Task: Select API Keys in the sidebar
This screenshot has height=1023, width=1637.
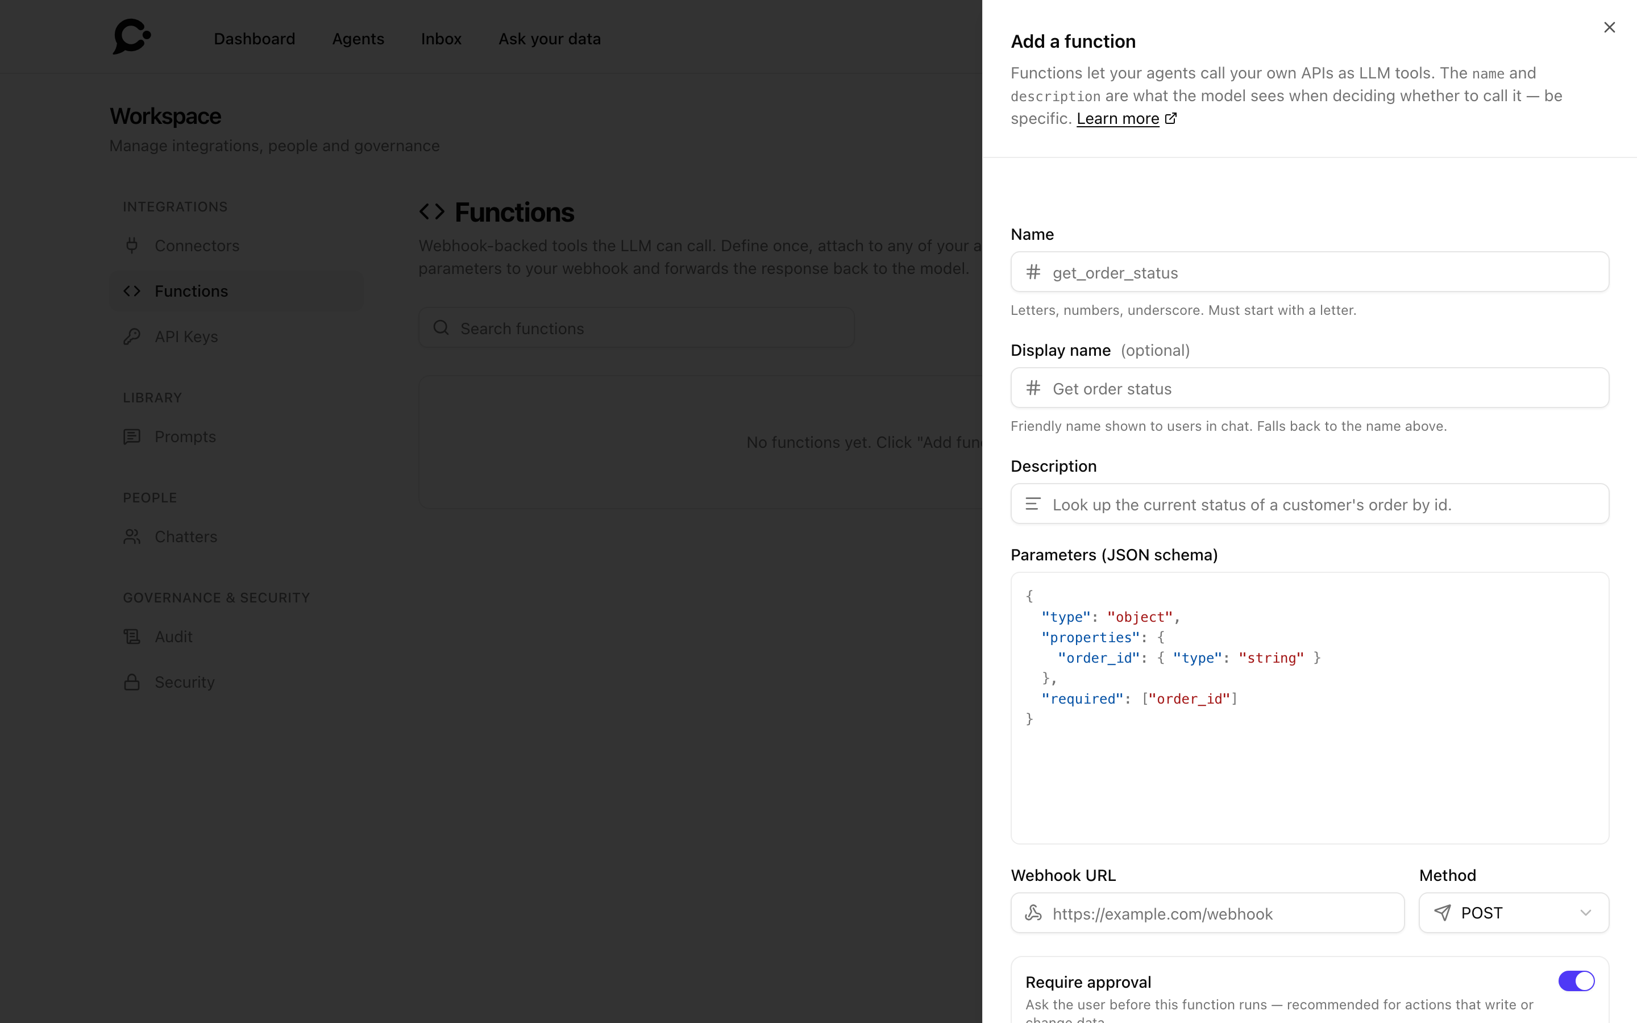Action: tap(237, 336)
